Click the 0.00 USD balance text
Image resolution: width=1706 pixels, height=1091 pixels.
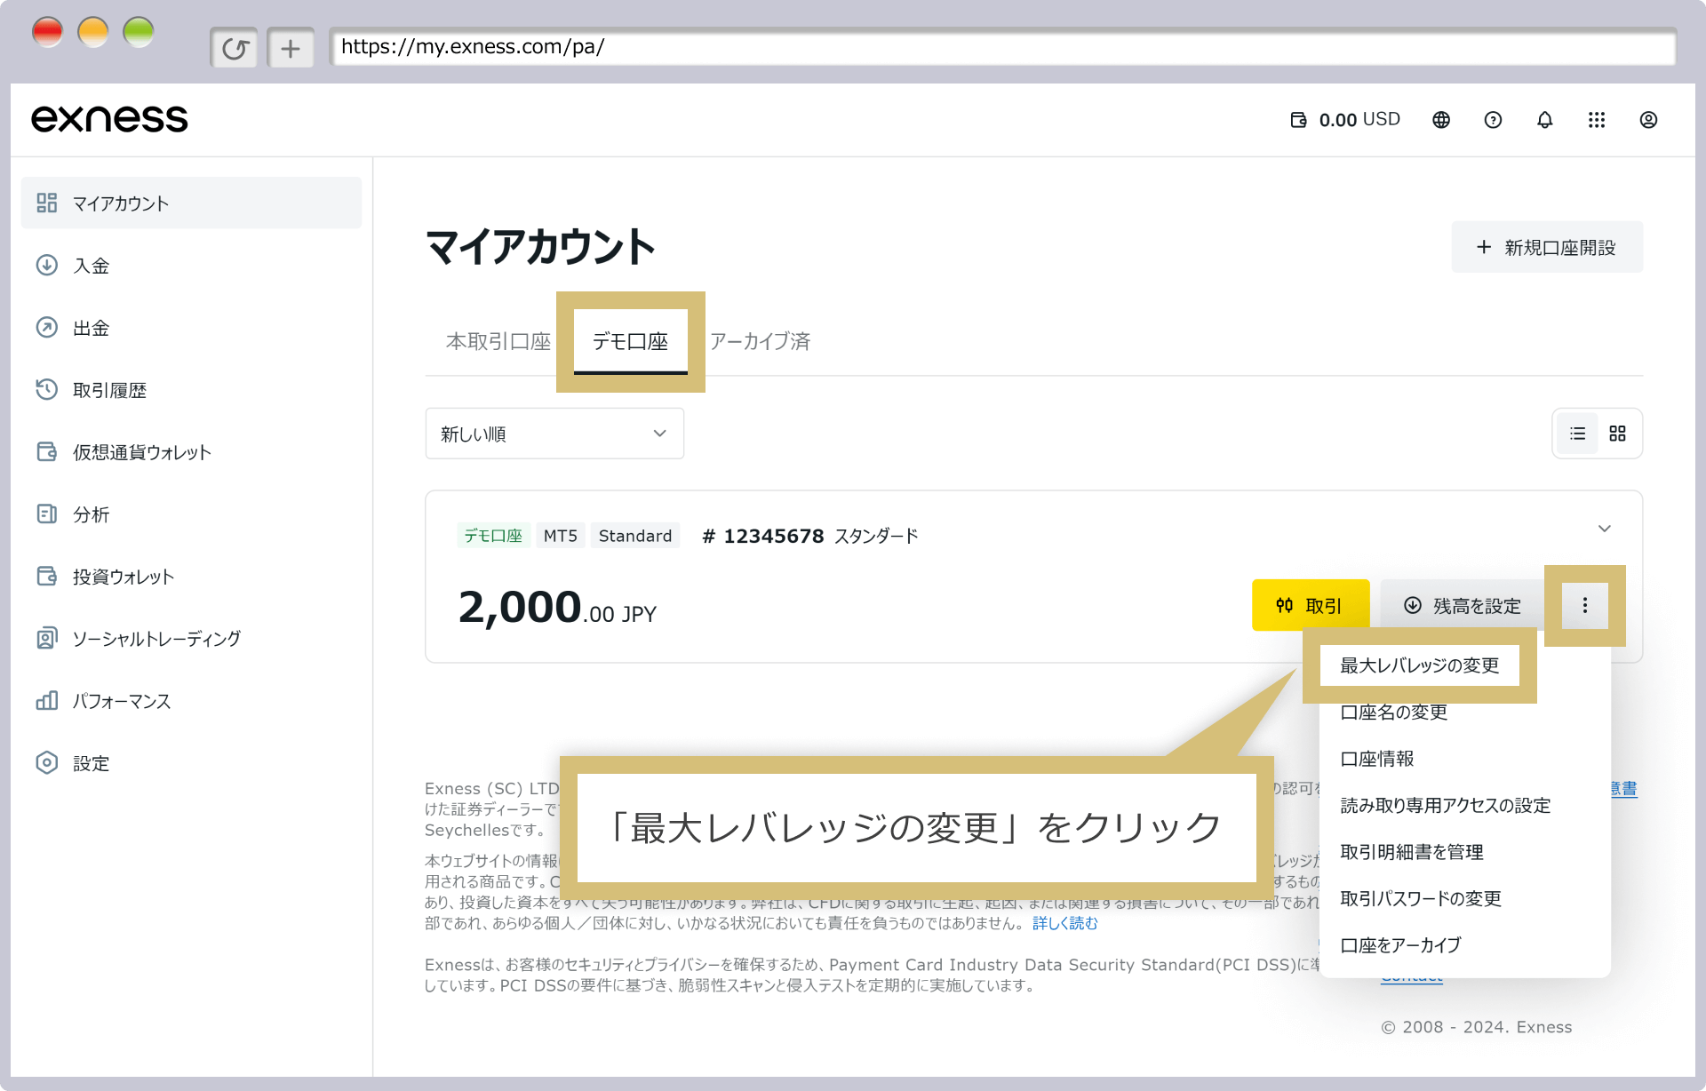(x=1359, y=120)
